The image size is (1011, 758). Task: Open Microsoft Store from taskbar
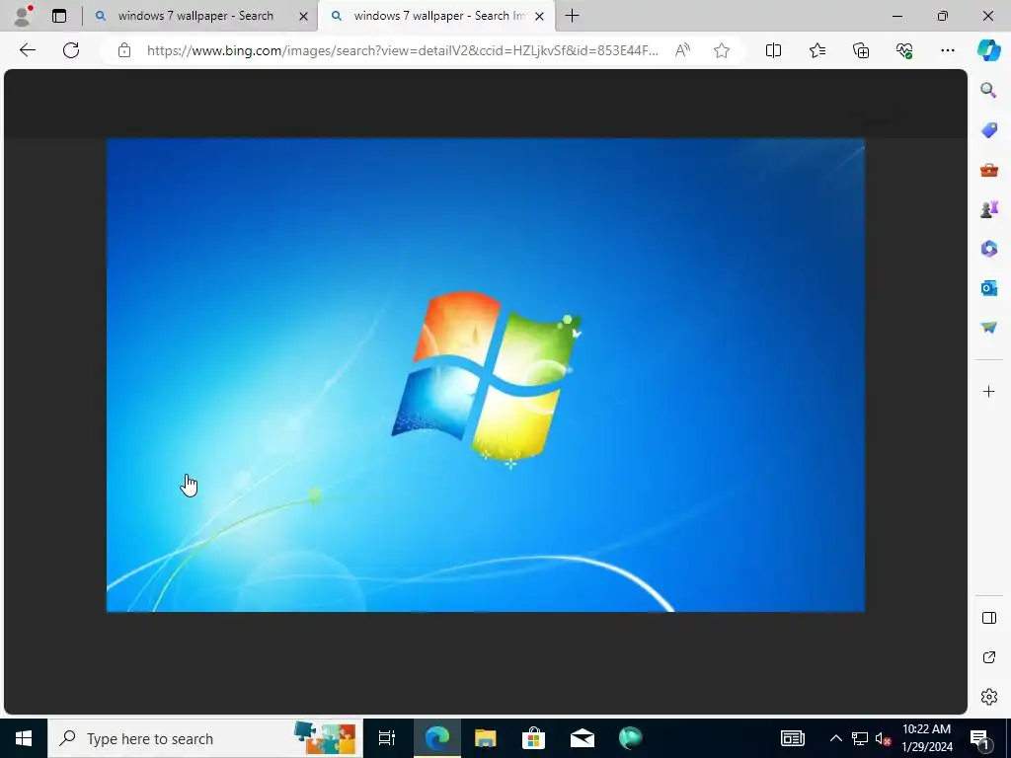[533, 738]
